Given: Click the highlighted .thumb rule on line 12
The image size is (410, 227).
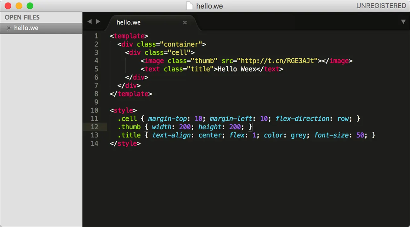Looking at the screenshot, I should (129, 127).
